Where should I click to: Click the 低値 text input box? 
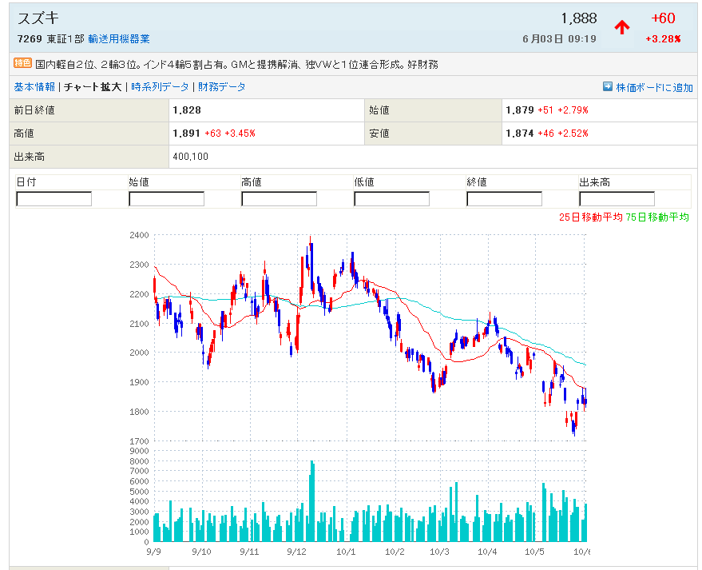(x=391, y=199)
